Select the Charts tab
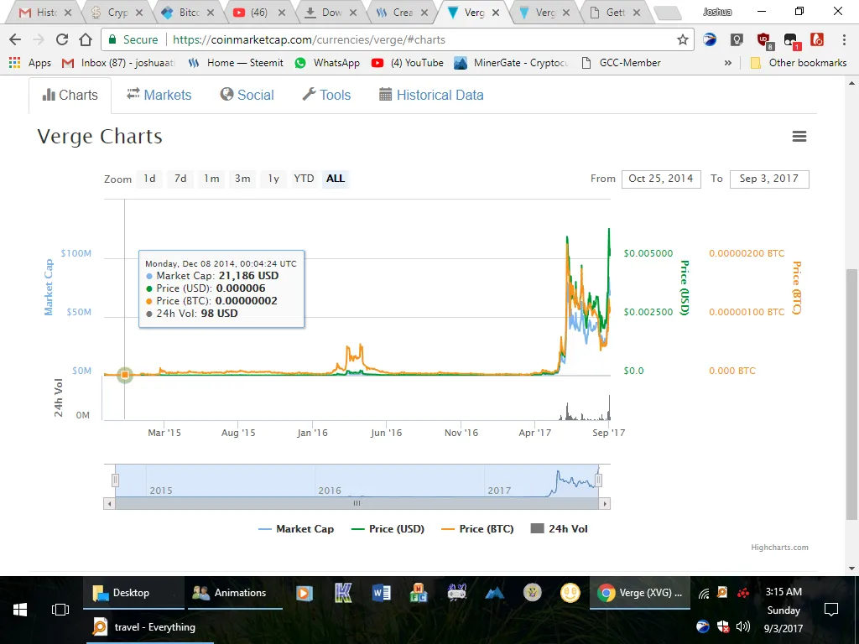This screenshot has width=859, height=644. [x=70, y=96]
